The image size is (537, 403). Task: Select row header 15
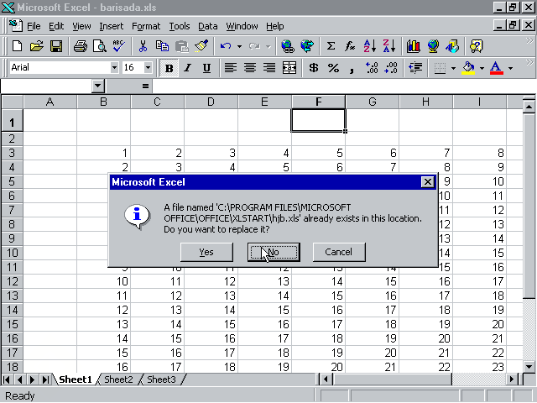(12, 324)
